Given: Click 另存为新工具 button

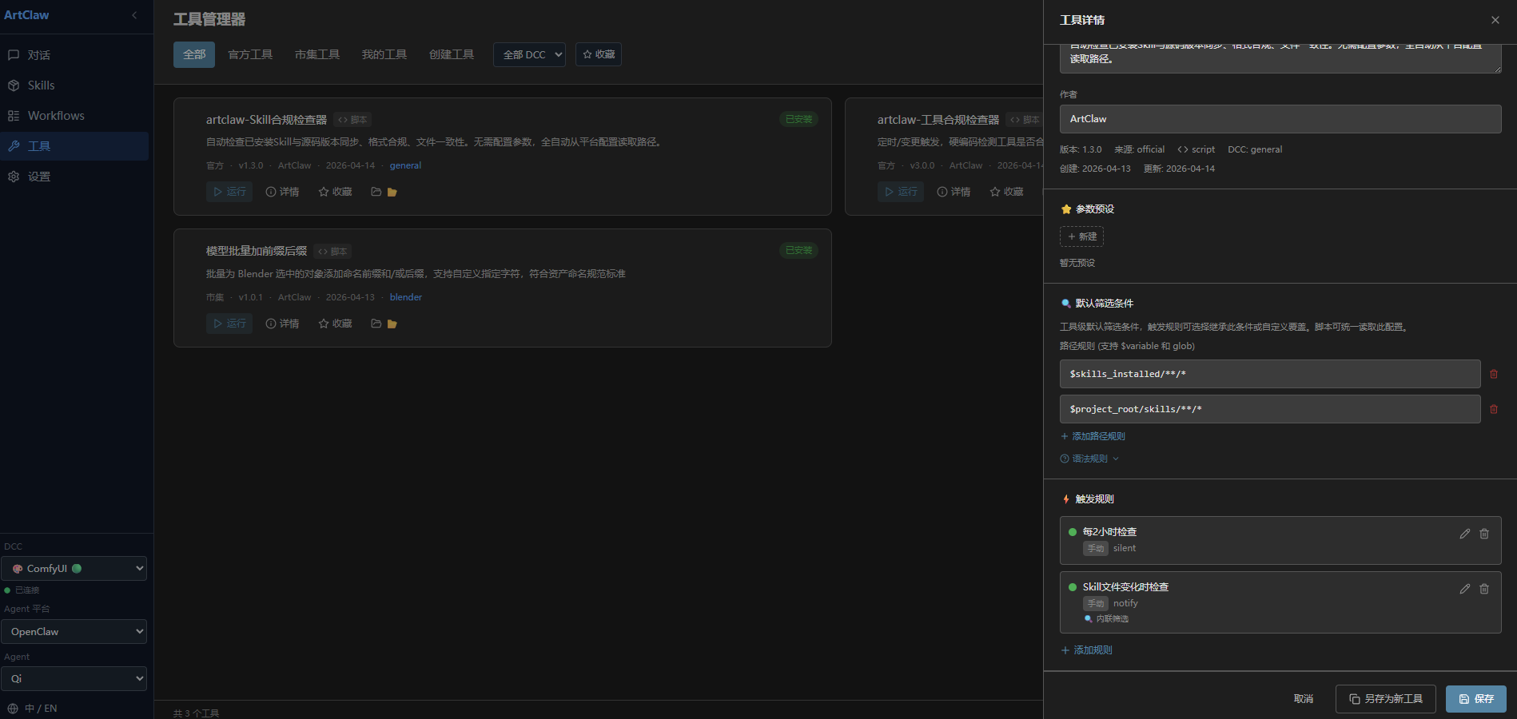Looking at the screenshot, I should coord(1386,699).
